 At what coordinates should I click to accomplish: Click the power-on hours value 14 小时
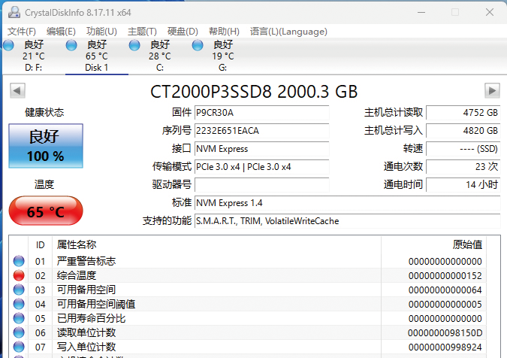pos(463,185)
